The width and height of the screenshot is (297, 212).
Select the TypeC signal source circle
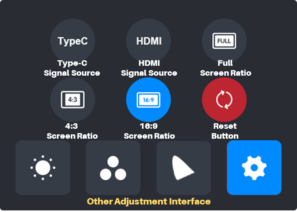click(x=72, y=41)
